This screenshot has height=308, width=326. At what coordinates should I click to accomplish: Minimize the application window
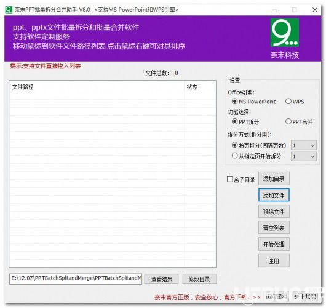pyautogui.click(x=274, y=10)
